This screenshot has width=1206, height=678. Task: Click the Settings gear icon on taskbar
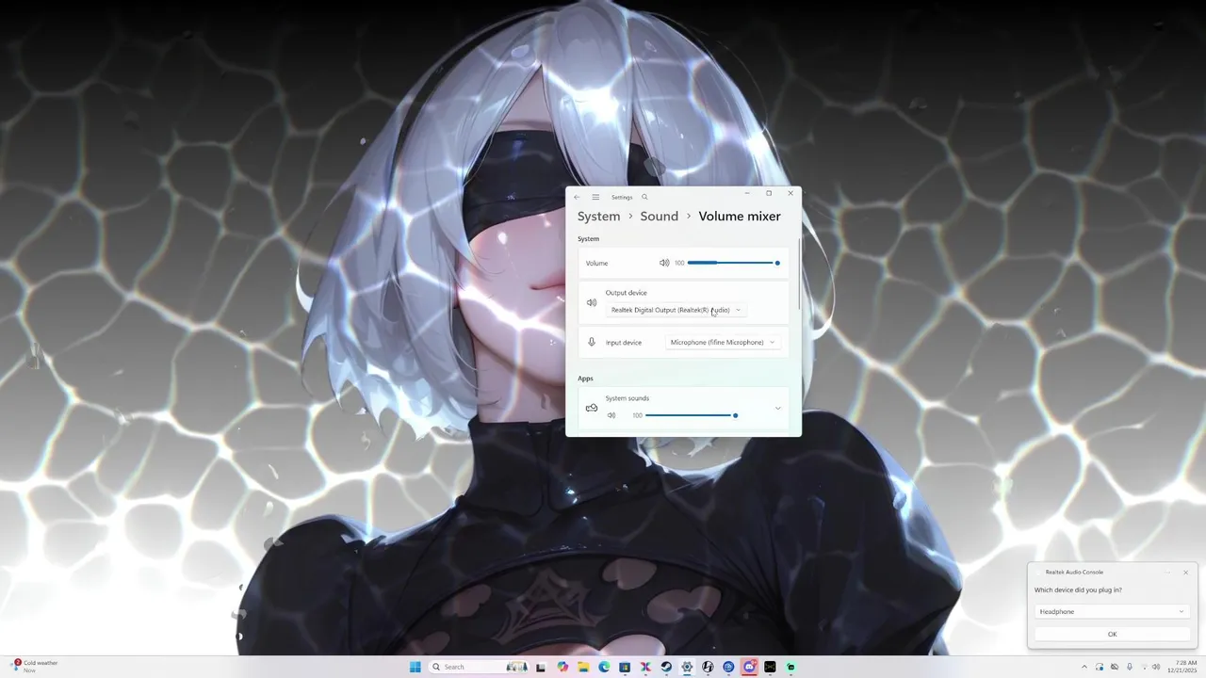pos(687,667)
